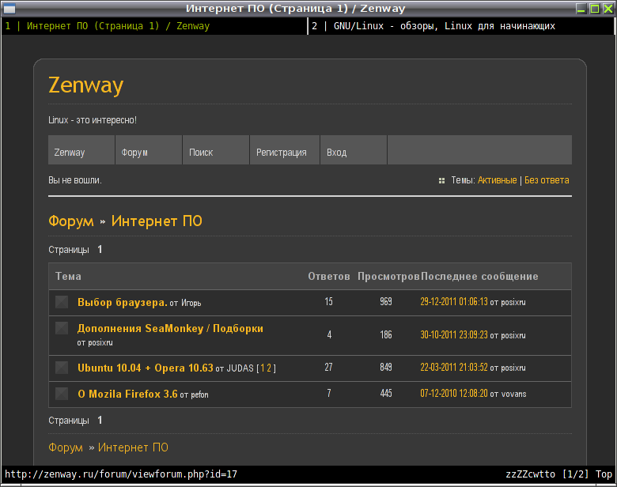Image resolution: width=617 pixels, height=487 pixels.
Task: Click the Тема column header
Action: [68, 276]
